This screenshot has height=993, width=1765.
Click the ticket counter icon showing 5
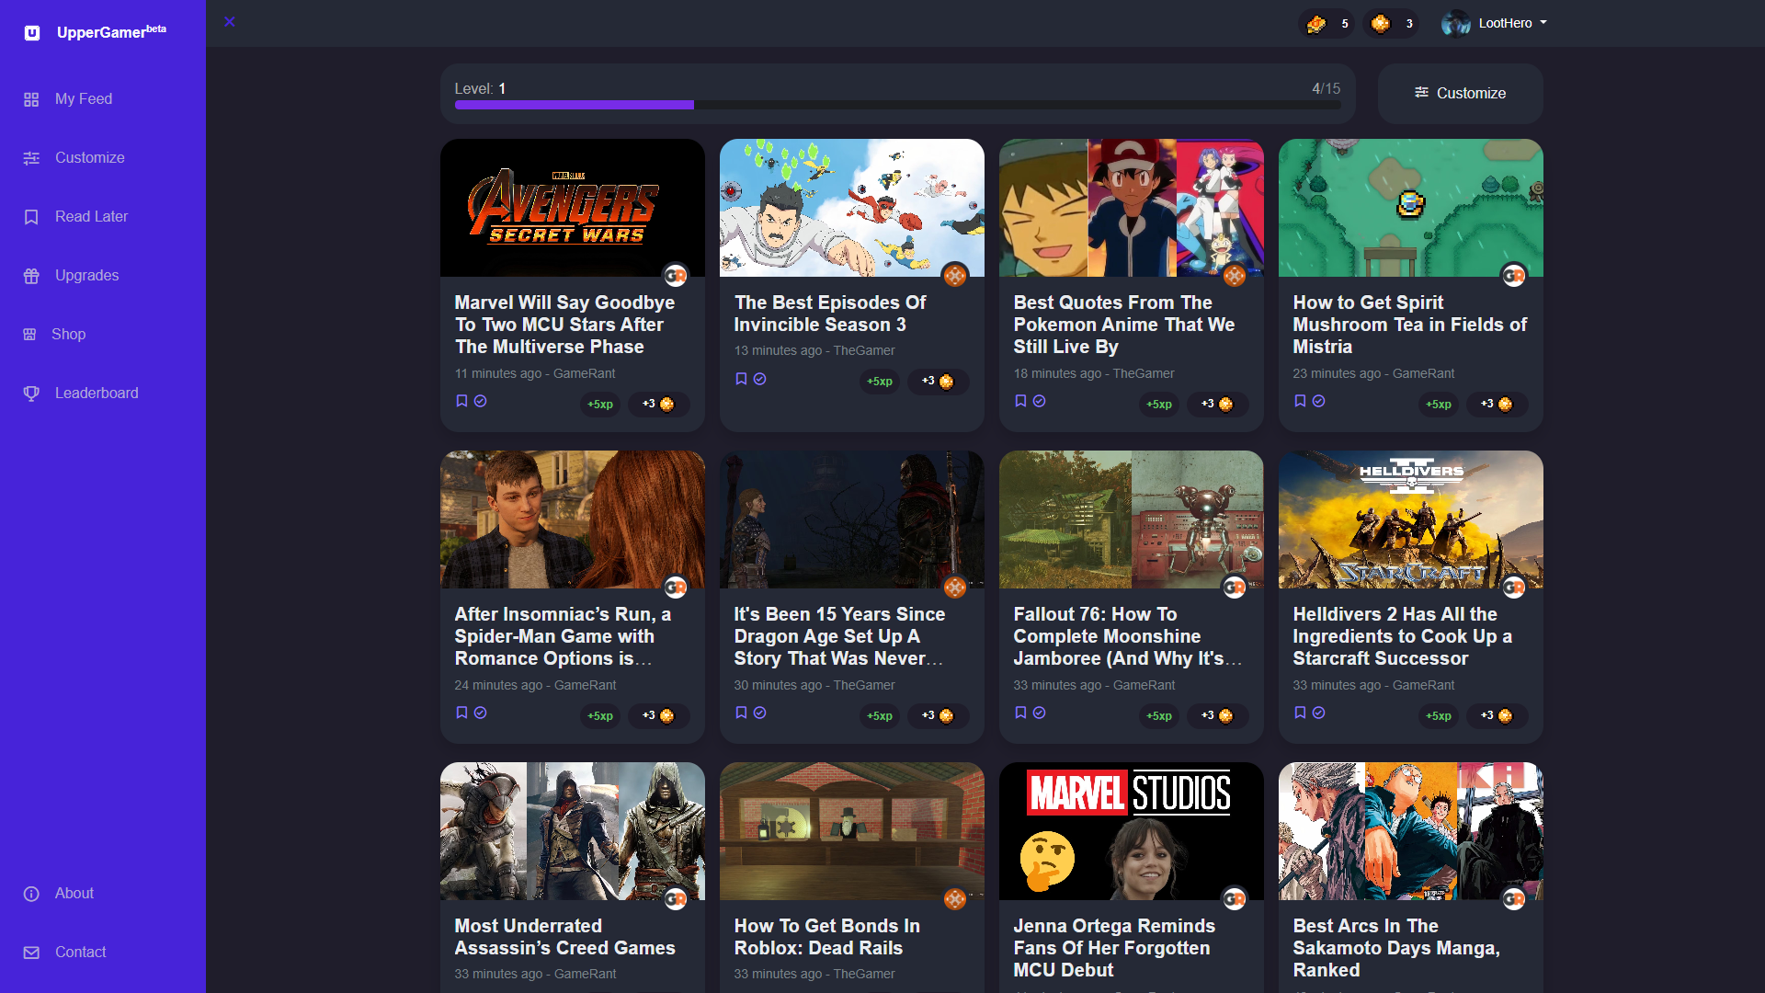pyautogui.click(x=1316, y=24)
